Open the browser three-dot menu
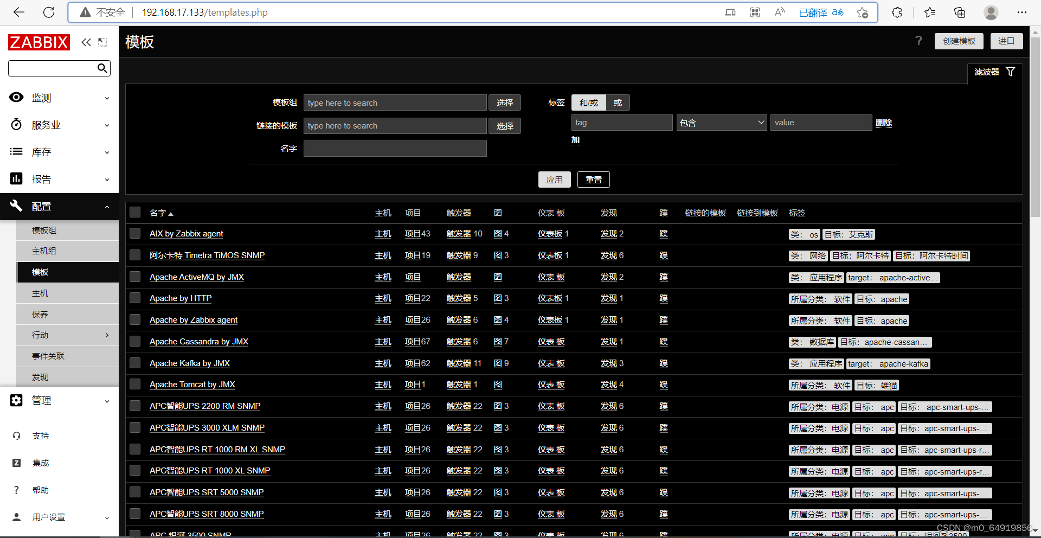The image size is (1041, 538). click(1022, 12)
